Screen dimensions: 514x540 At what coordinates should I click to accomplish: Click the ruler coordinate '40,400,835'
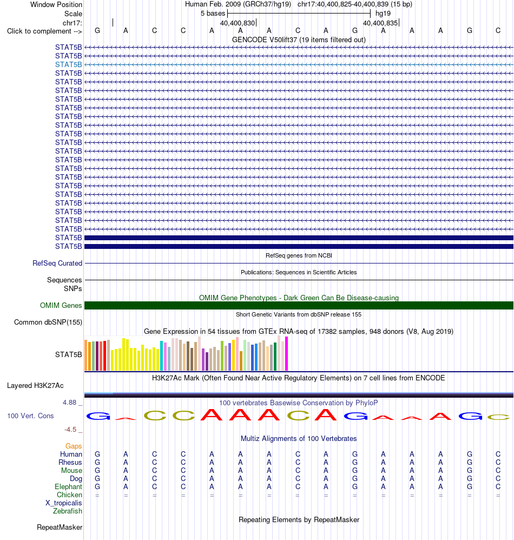[x=380, y=23]
